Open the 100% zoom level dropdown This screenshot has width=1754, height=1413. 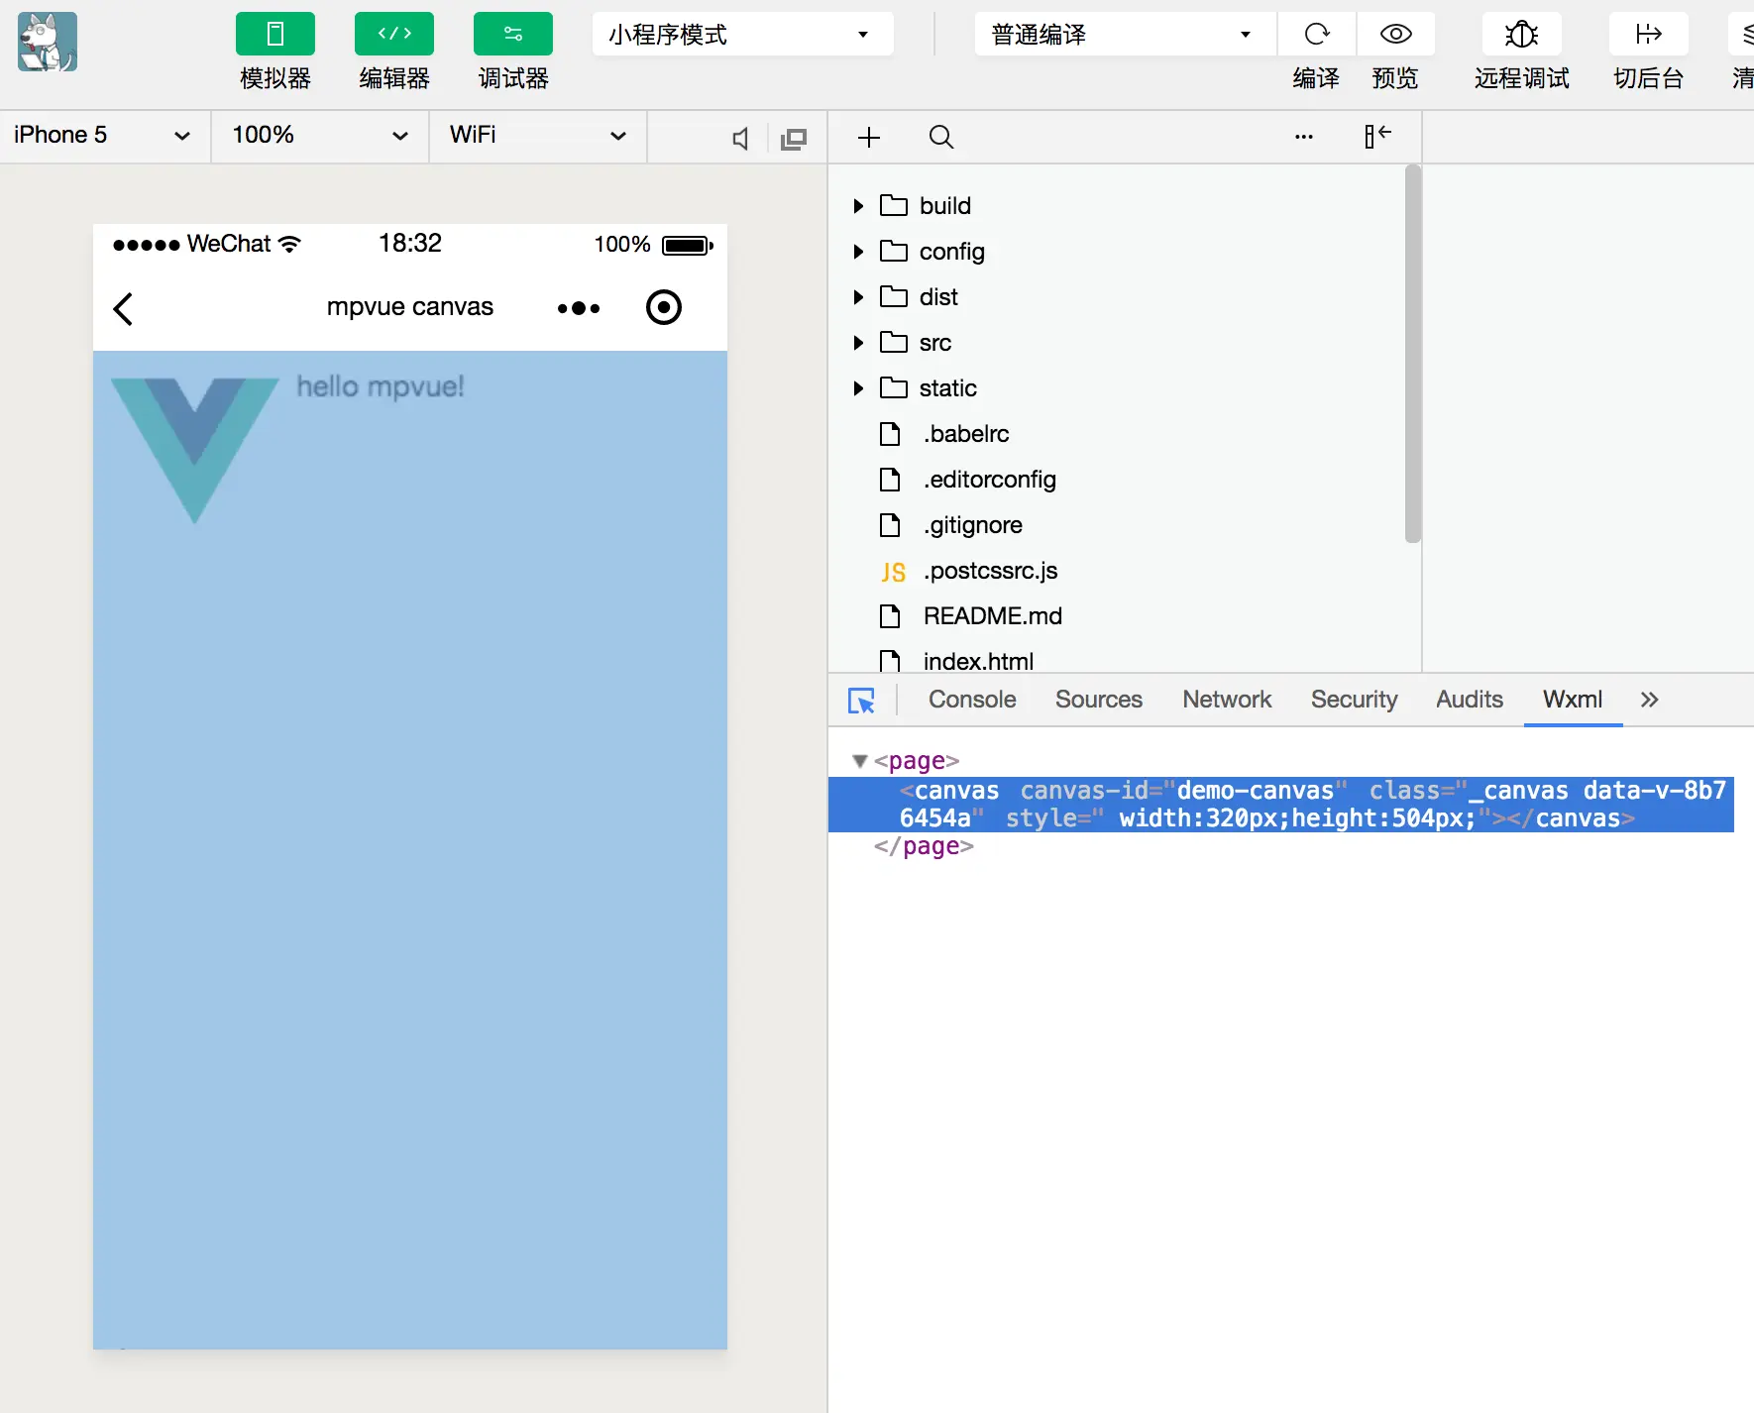coord(320,136)
